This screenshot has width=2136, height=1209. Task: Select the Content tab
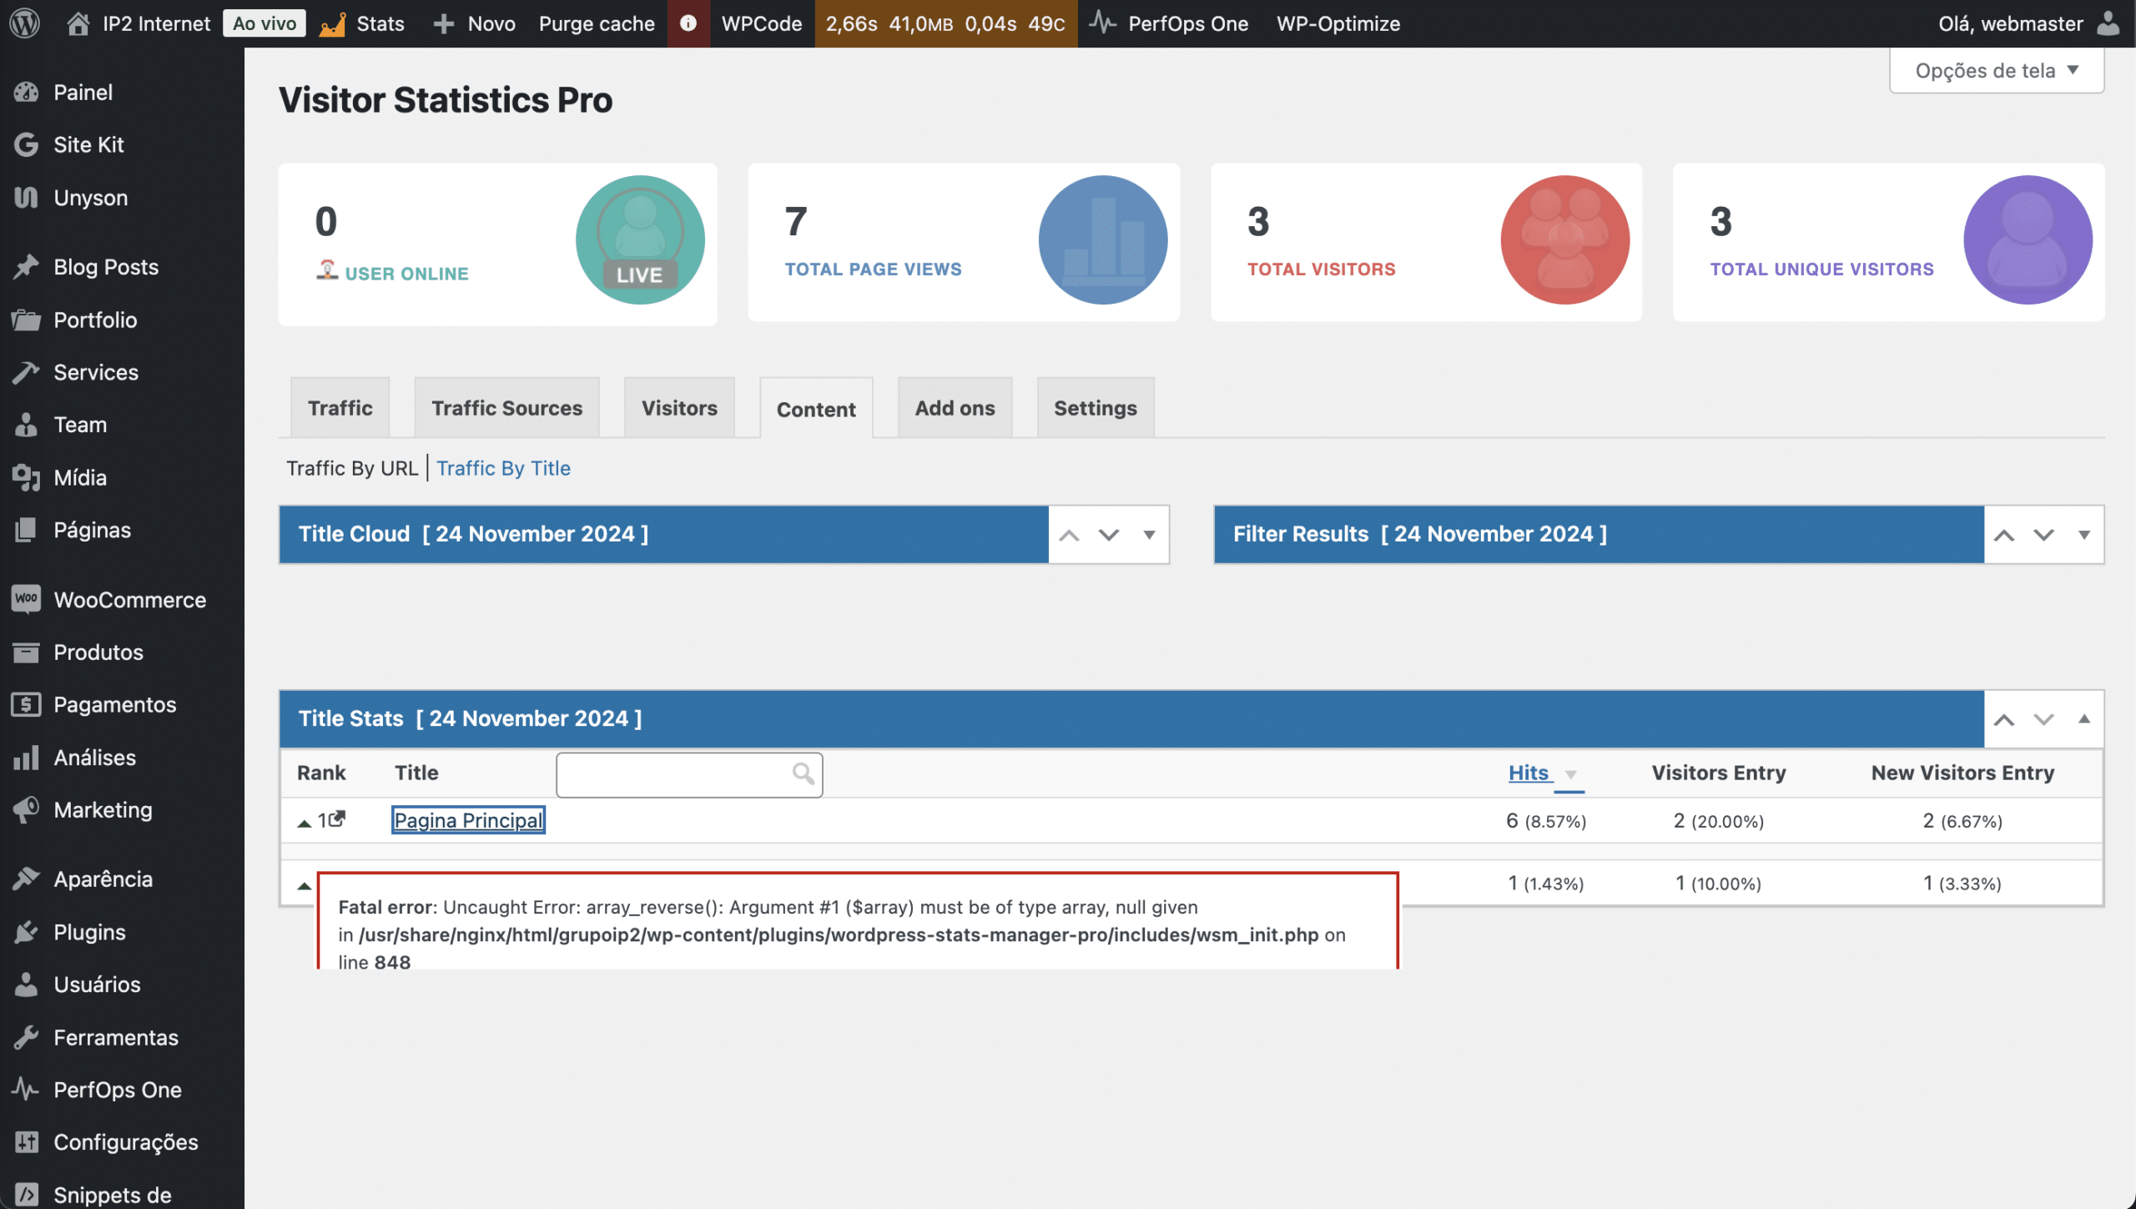(x=816, y=409)
